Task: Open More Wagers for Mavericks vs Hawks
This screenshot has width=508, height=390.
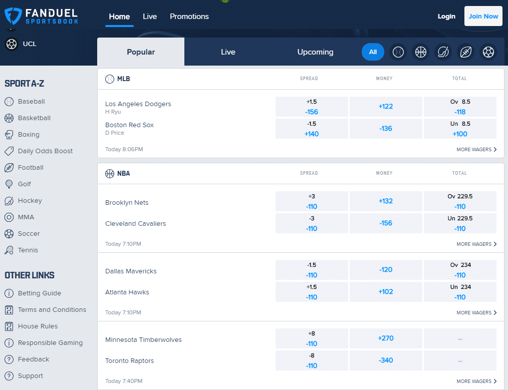Action: [476, 313]
